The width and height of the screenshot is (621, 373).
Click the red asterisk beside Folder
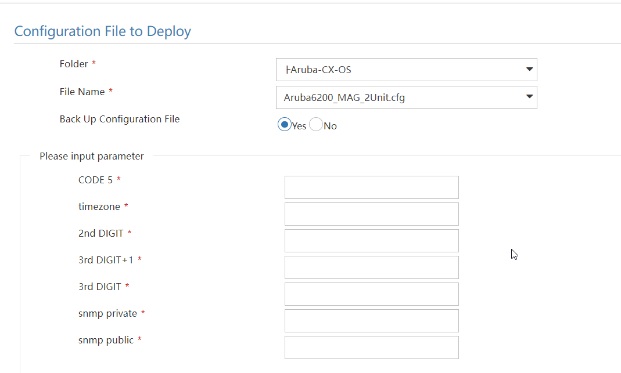click(x=94, y=63)
